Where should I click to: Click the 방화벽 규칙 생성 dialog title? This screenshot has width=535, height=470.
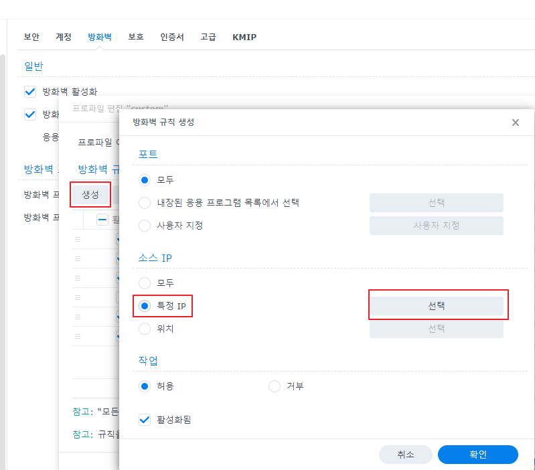click(x=163, y=122)
